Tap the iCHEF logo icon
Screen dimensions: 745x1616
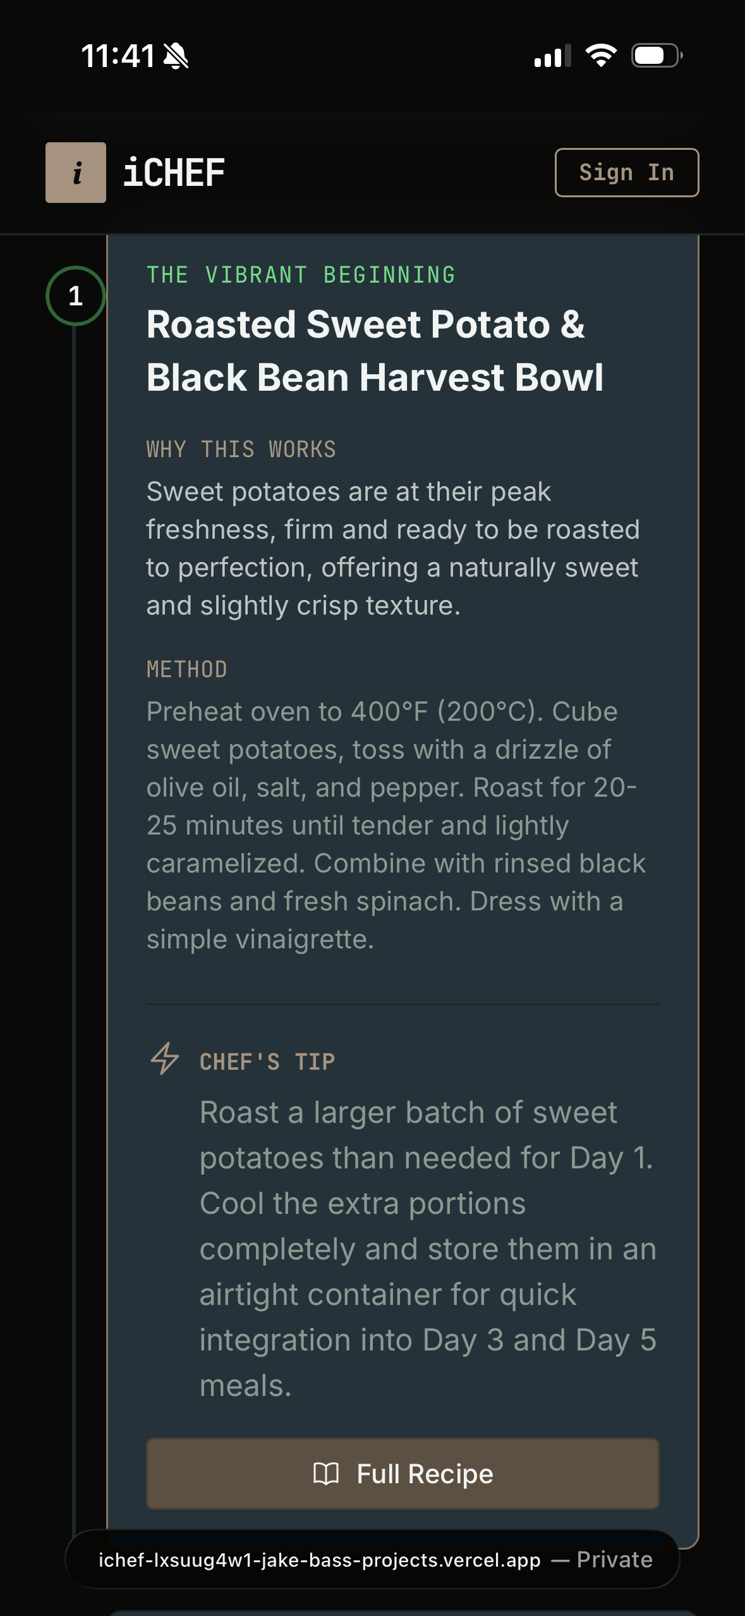click(x=75, y=173)
